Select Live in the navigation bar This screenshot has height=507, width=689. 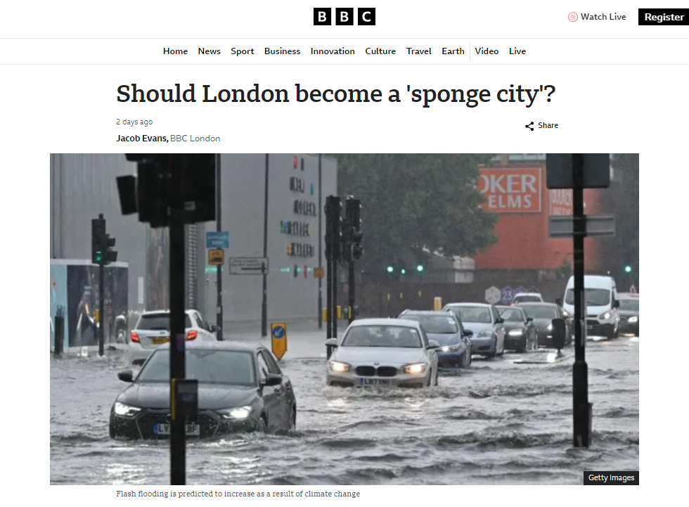517,51
